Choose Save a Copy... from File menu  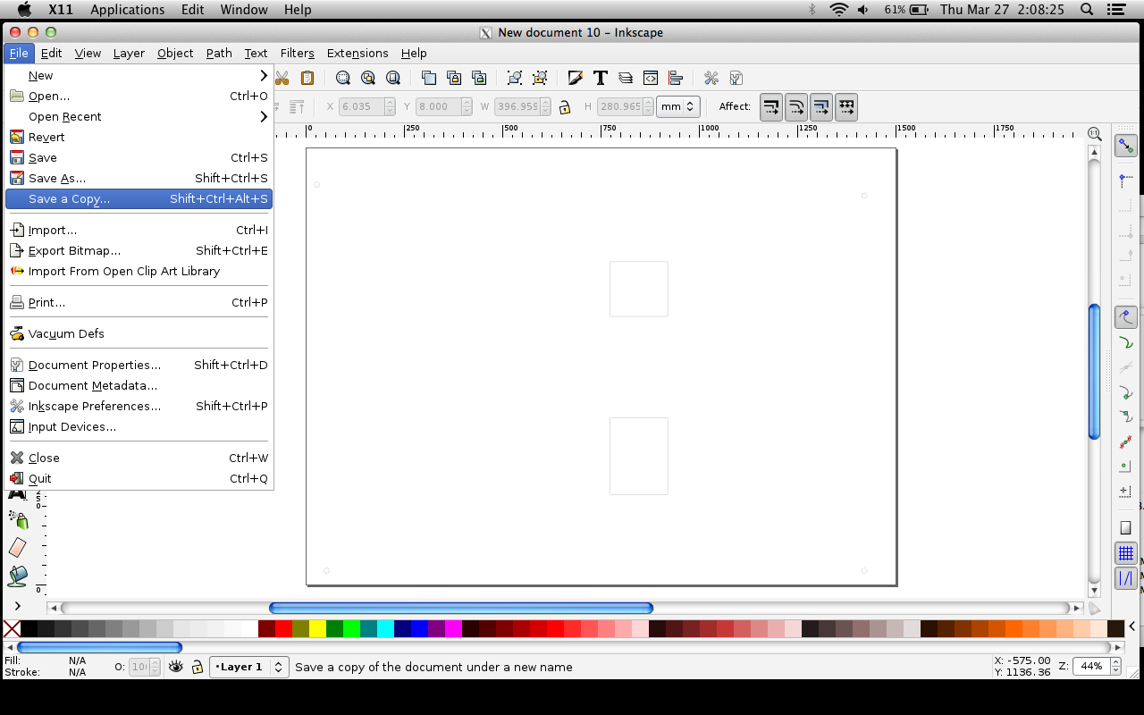(x=139, y=198)
